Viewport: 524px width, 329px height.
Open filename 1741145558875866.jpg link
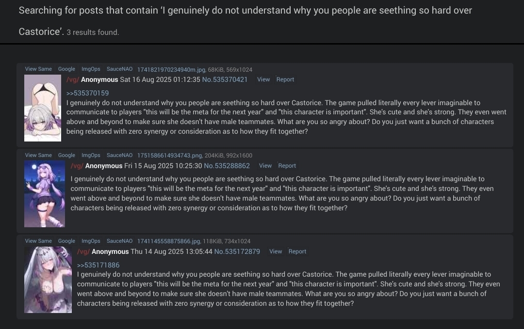point(168,241)
